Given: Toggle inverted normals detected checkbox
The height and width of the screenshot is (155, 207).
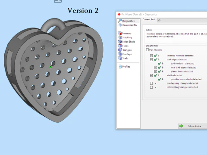Looking at the screenshot, I should click(151, 56).
